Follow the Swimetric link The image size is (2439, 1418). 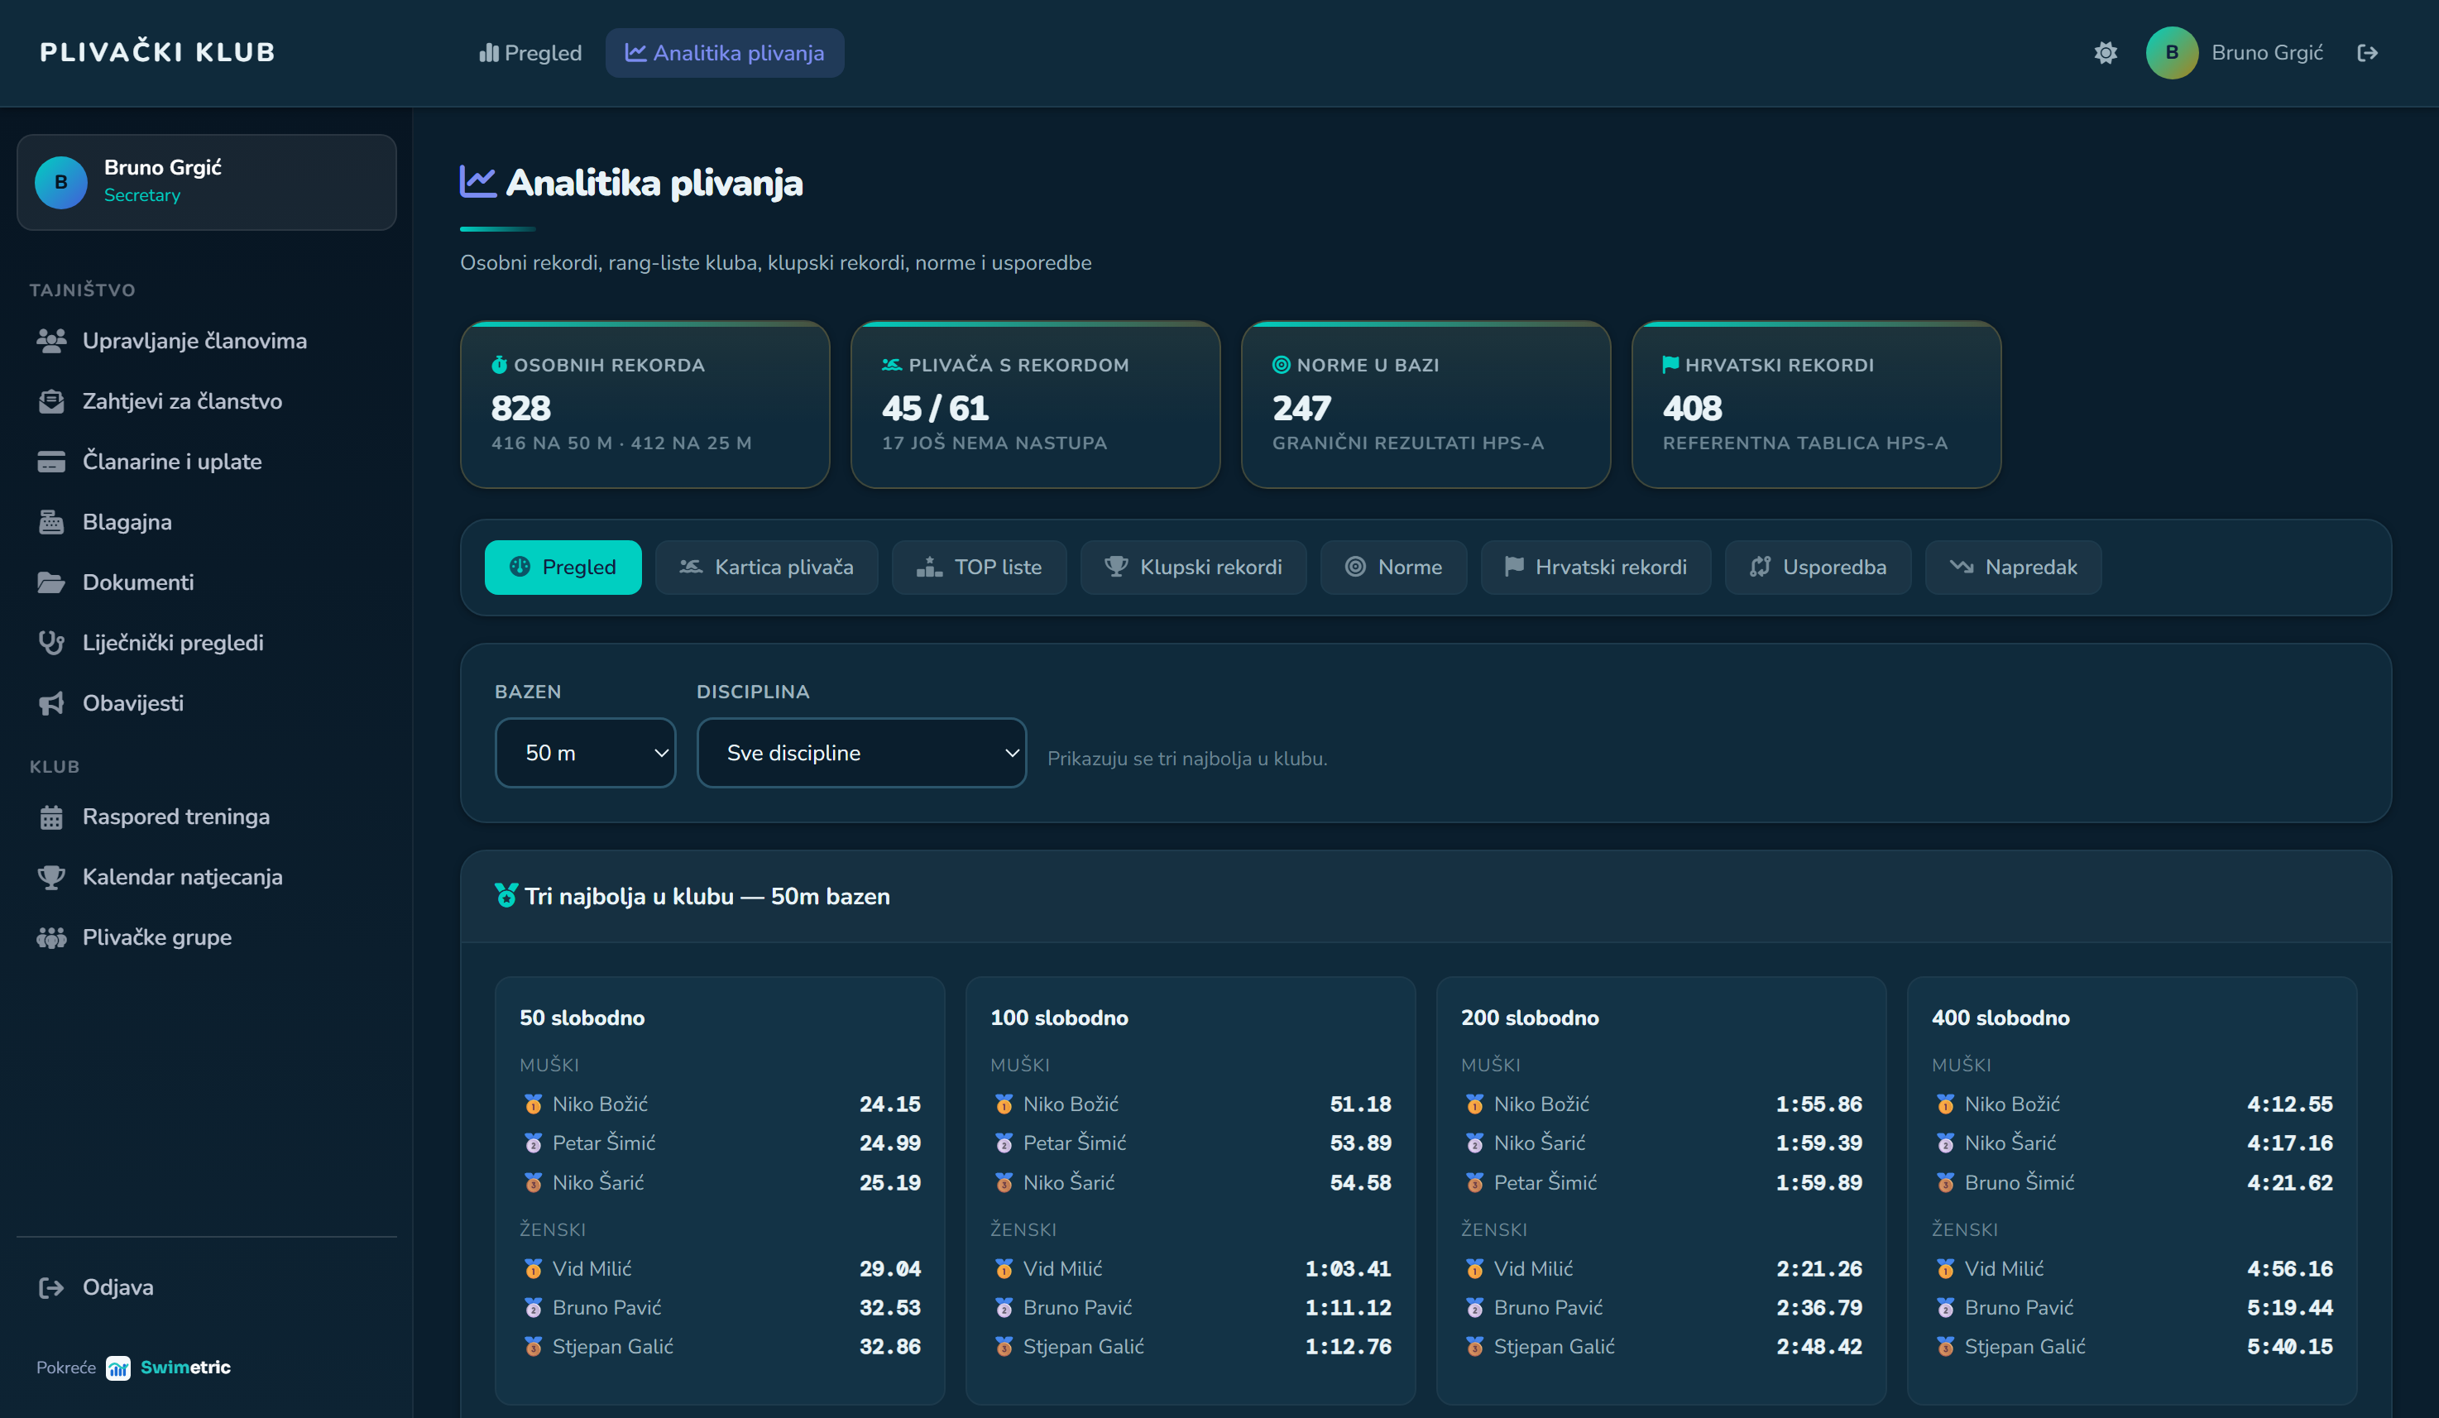click(x=169, y=1367)
